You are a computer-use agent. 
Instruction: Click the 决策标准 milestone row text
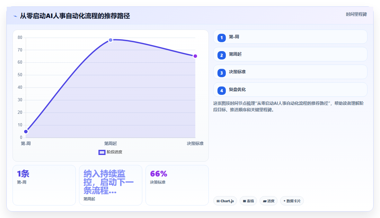pyautogui.click(x=237, y=72)
